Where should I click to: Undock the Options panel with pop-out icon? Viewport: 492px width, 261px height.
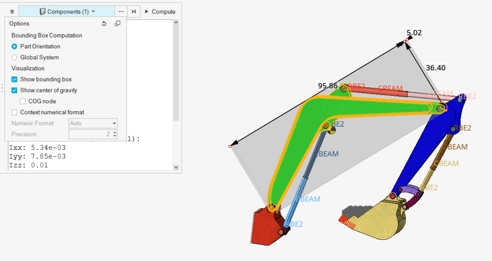click(x=118, y=24)
